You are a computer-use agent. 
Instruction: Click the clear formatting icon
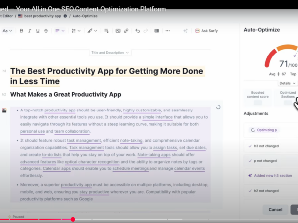click(x=106, y=31)
